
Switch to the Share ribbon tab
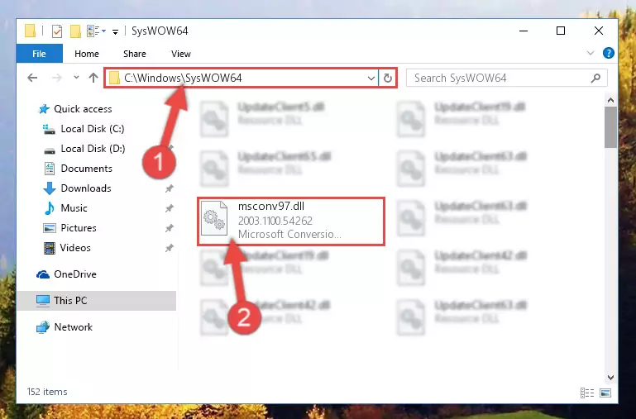pos(134,54)
